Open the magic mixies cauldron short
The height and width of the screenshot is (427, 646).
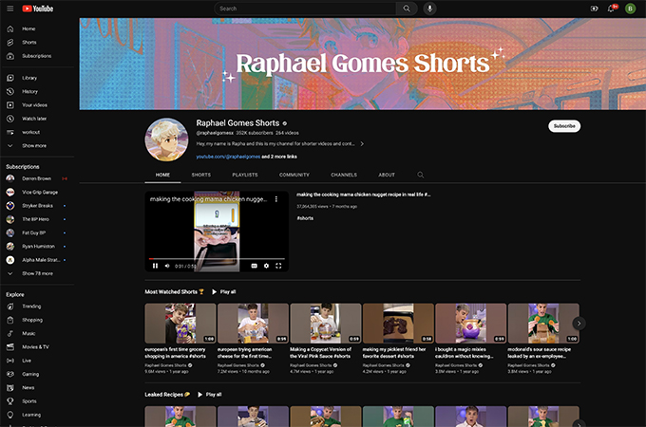click(470, 324)
